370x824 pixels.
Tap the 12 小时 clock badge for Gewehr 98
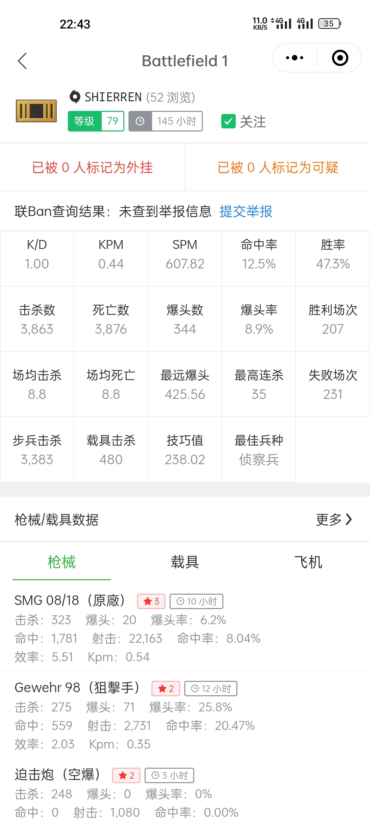click(211, 688)
